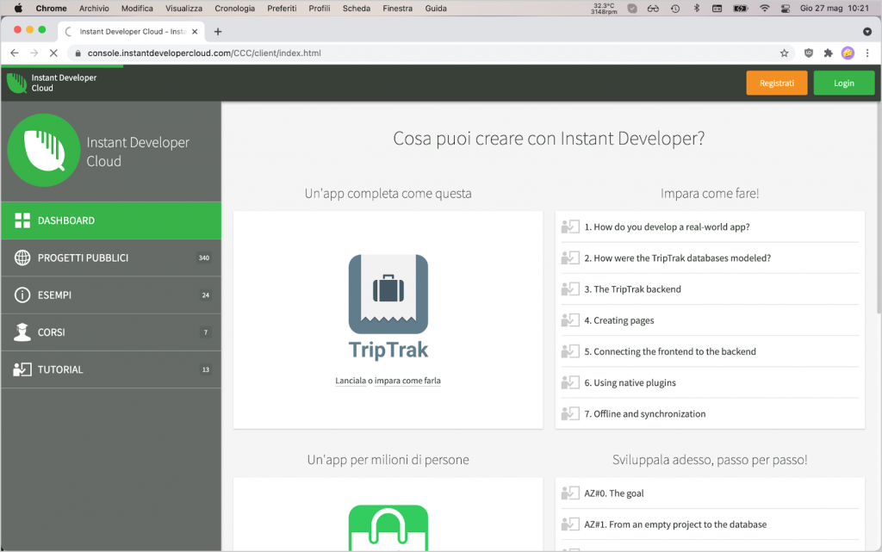
Task: Click the 13 badge on Tutorial
Action: click(205, 370)
